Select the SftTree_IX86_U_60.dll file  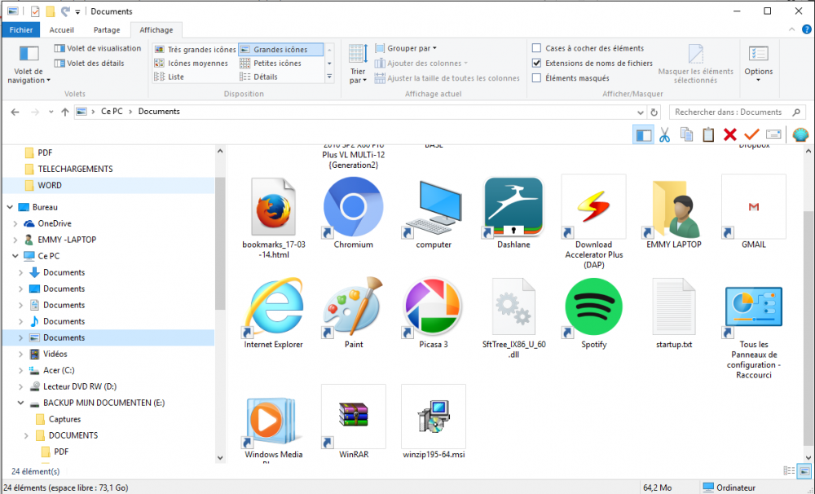click(x=513, y=307)
